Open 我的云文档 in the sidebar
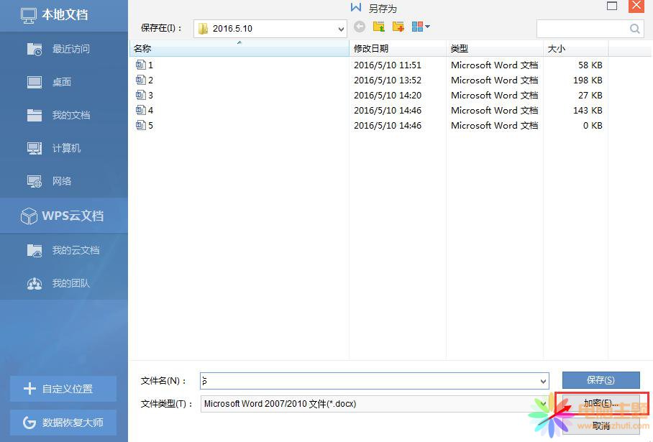 [x=65, y=250]
